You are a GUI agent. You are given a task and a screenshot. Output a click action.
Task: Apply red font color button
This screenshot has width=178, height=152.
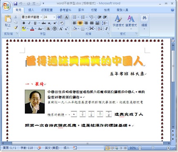tap(32, 29)
